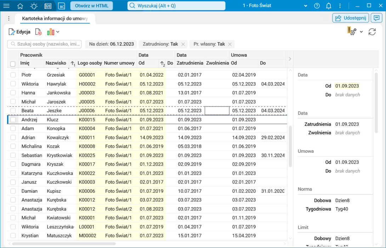Click the table vertical scrollbar thumb

(x=290, y=146)
